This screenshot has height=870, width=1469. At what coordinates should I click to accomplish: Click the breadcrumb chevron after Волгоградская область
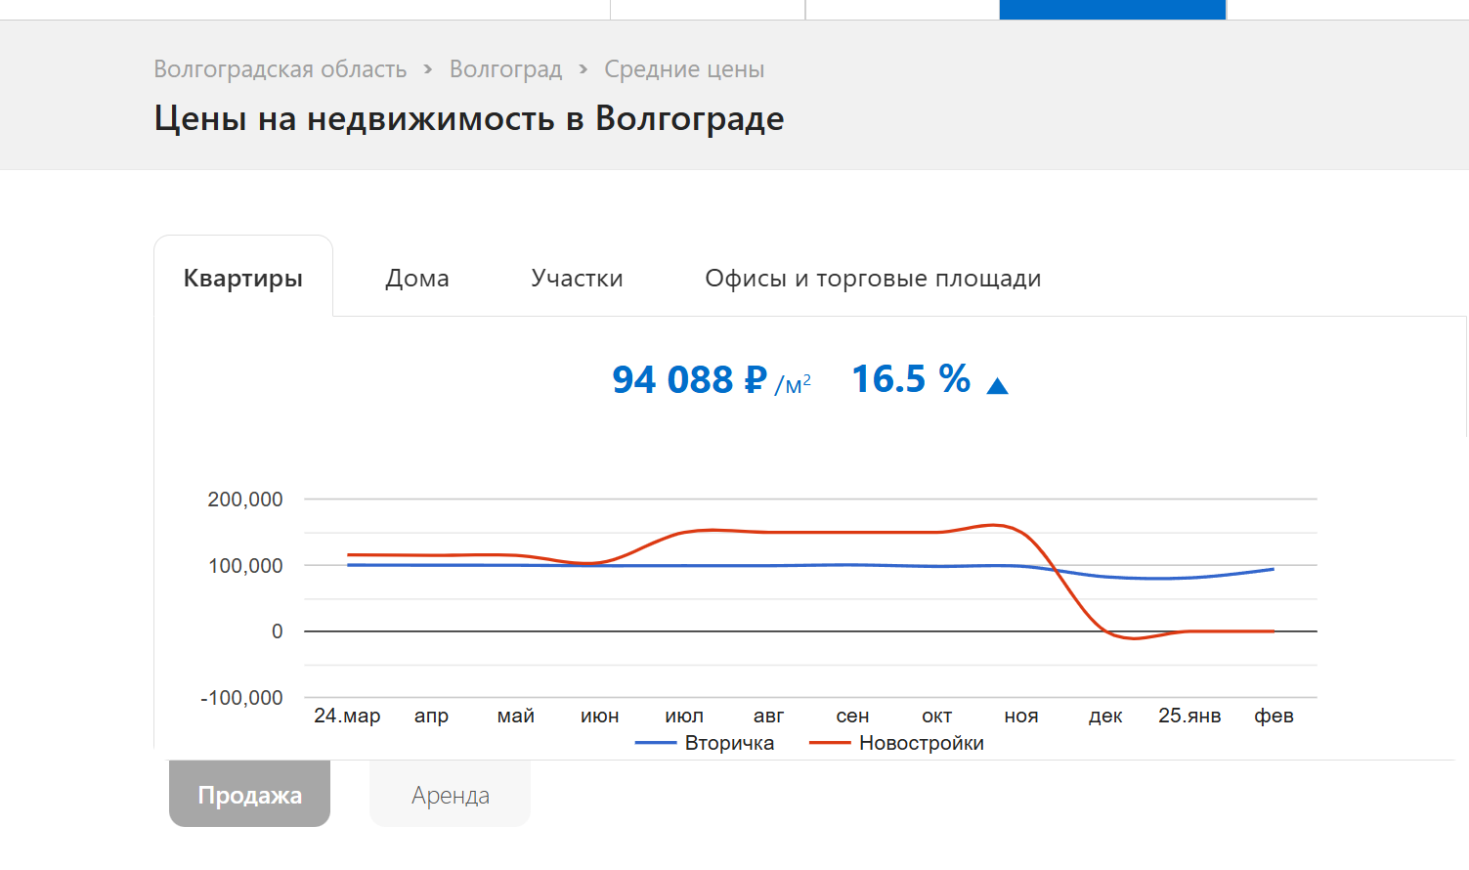pos(428,69)
